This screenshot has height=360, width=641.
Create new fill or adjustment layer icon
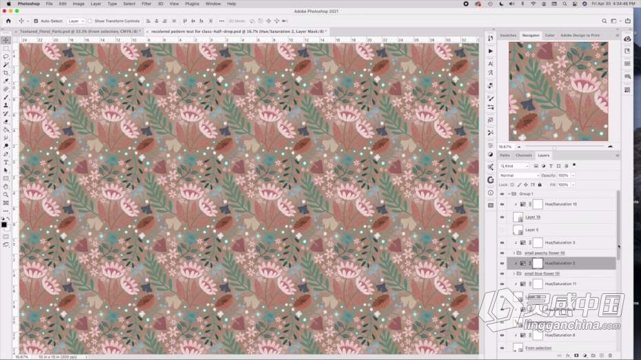click(585, 355)
